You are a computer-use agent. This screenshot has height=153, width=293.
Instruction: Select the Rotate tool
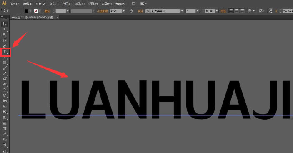(x=5, y=90)
